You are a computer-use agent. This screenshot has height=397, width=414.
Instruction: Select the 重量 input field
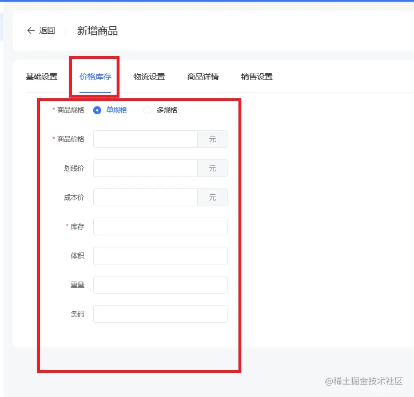click(160, 284)
